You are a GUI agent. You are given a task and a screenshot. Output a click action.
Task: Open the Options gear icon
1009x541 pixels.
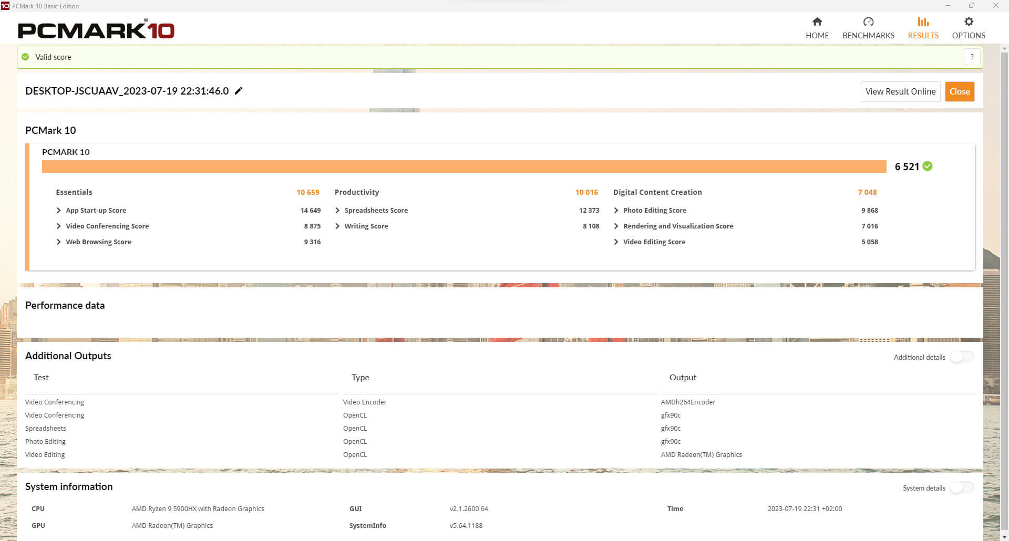[x=969, y=22]
